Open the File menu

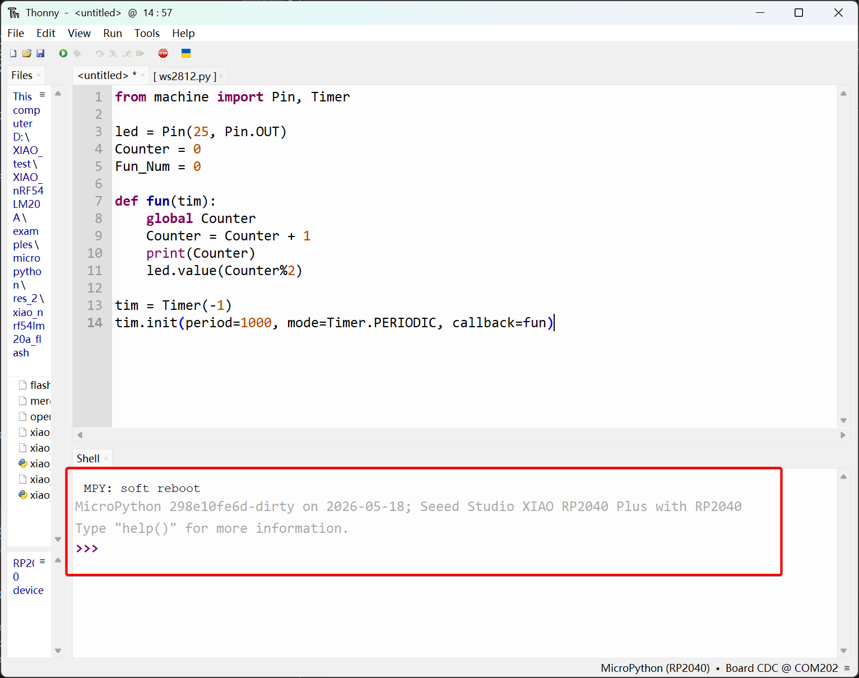click(x=16, y=33)
